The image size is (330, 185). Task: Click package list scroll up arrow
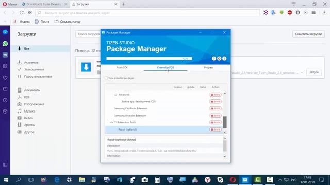[225, 94]
